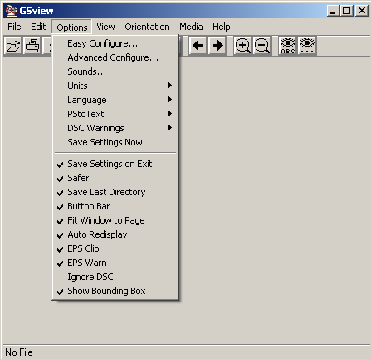The height and width of the screenshot is (359, 371).
Task: Click the zoom in magnifier icon
Action: pos(242,46)
